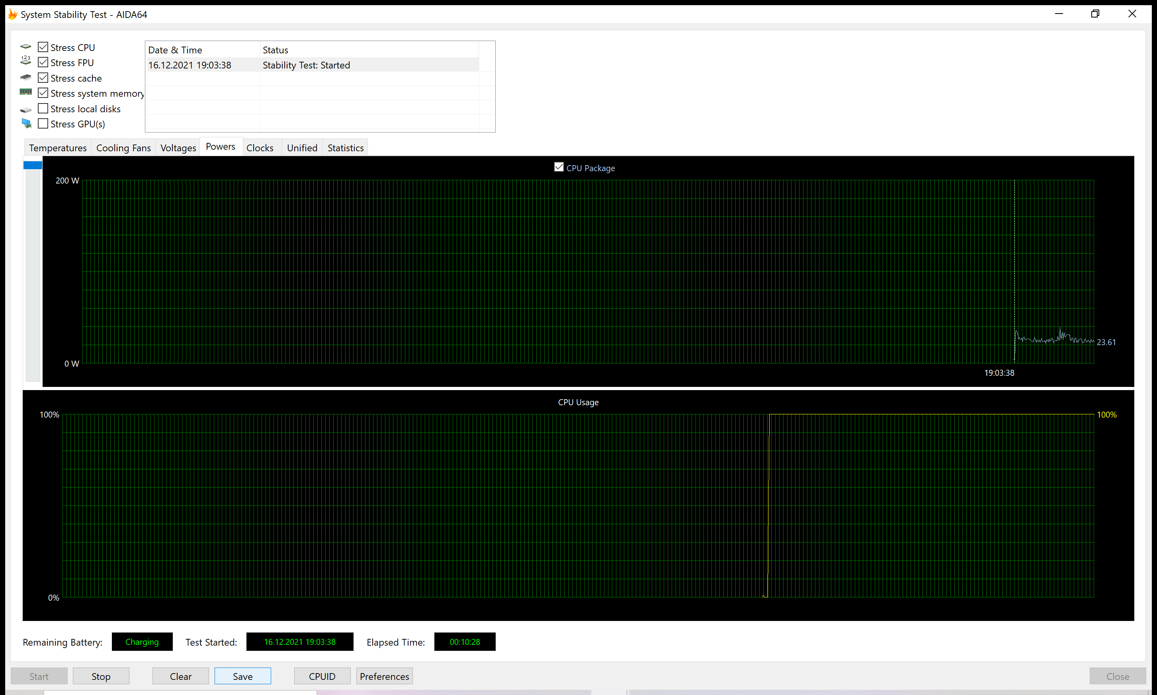This screenshot has width=1157, height=695.
Task: Open the Statistics tab
Action: click(x=345, y=148)
